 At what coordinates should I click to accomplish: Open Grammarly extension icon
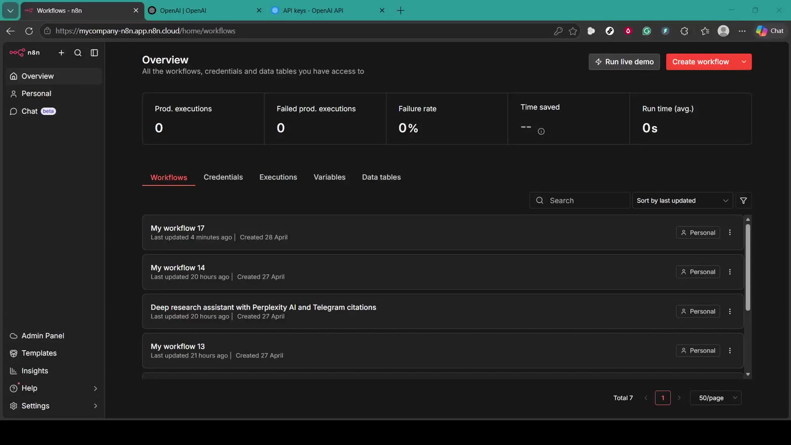pyautogui.click(x=647, y=31)
